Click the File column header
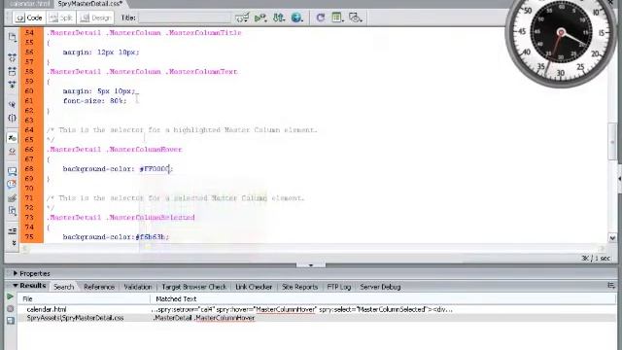 (85, 298)
